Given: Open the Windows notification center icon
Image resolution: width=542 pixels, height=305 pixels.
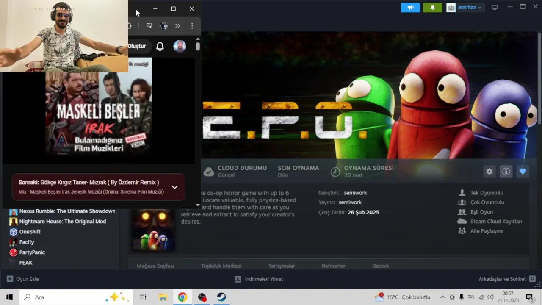Looking at the screenshot, I should click(530, 297).
